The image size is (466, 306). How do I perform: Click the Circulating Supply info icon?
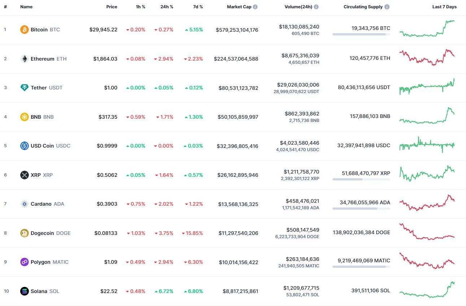point(387,7)
